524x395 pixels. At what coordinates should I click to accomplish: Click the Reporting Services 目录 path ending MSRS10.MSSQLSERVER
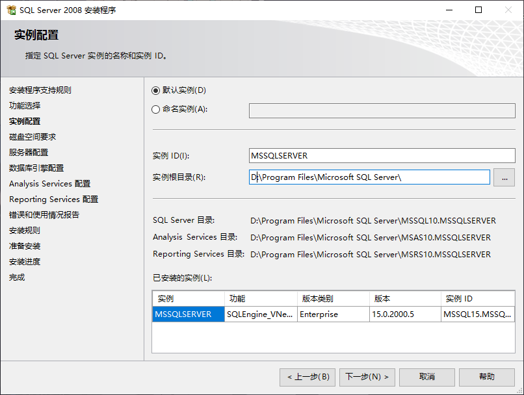click(x=371, y=255)
